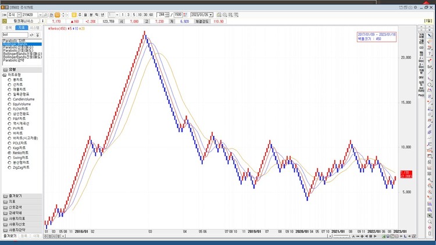Image resolution: width=436 pixels, height=245 pixels.
Task: Expand the 사용자지표 folder
Action: [x=22, y=219]
